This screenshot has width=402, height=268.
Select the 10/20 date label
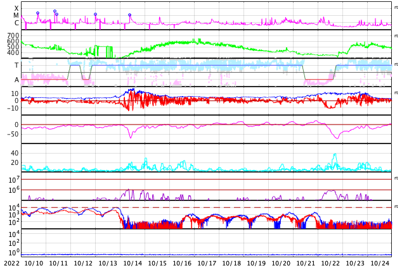[282, 263]
